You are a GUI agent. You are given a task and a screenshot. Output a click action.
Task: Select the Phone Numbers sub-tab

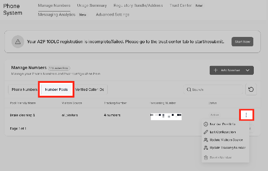click(x=24, y=90)
